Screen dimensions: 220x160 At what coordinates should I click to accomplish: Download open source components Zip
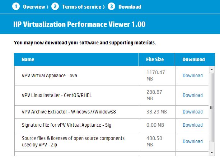point(193,141)
